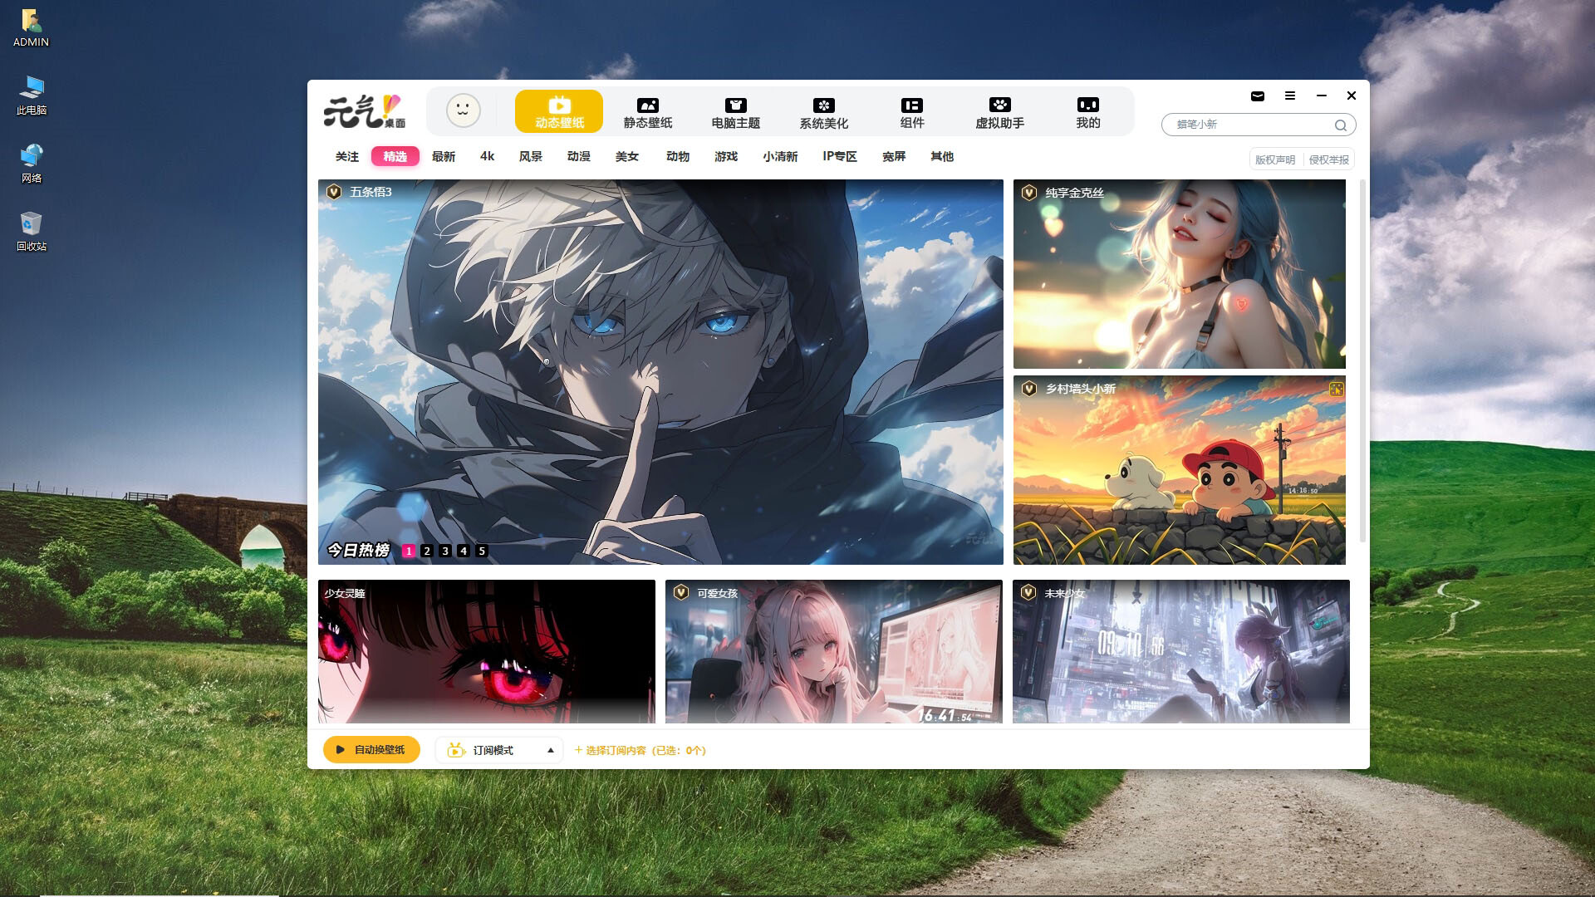Collapse the 订阅模式 panel arrow

[549, 749]
